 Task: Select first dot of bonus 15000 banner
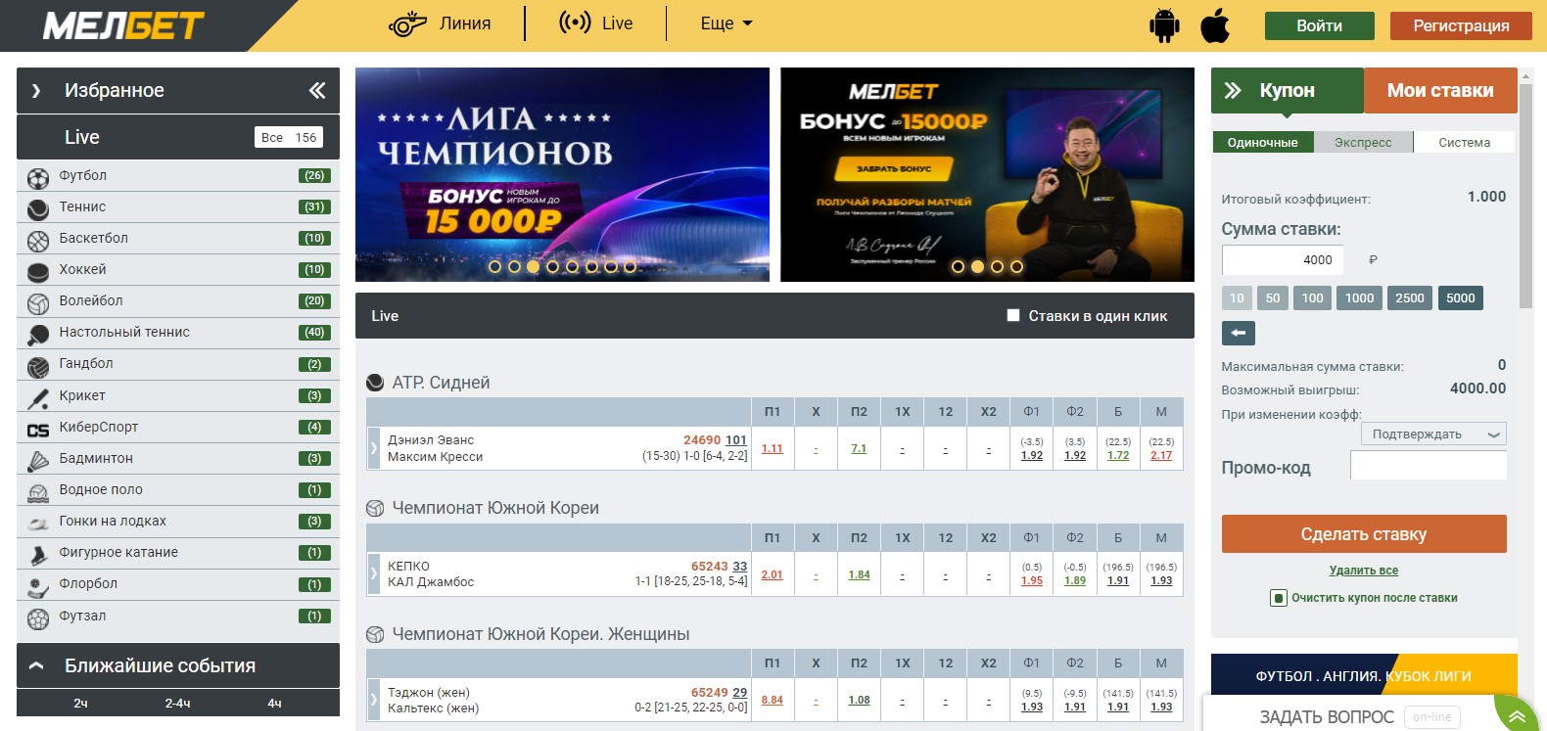click(x=958, y=266)
